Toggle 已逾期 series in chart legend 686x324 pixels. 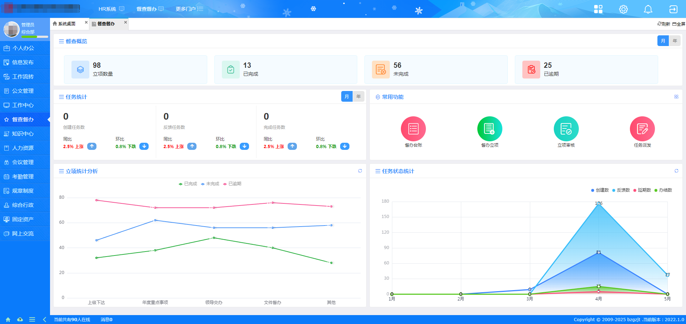232,184
